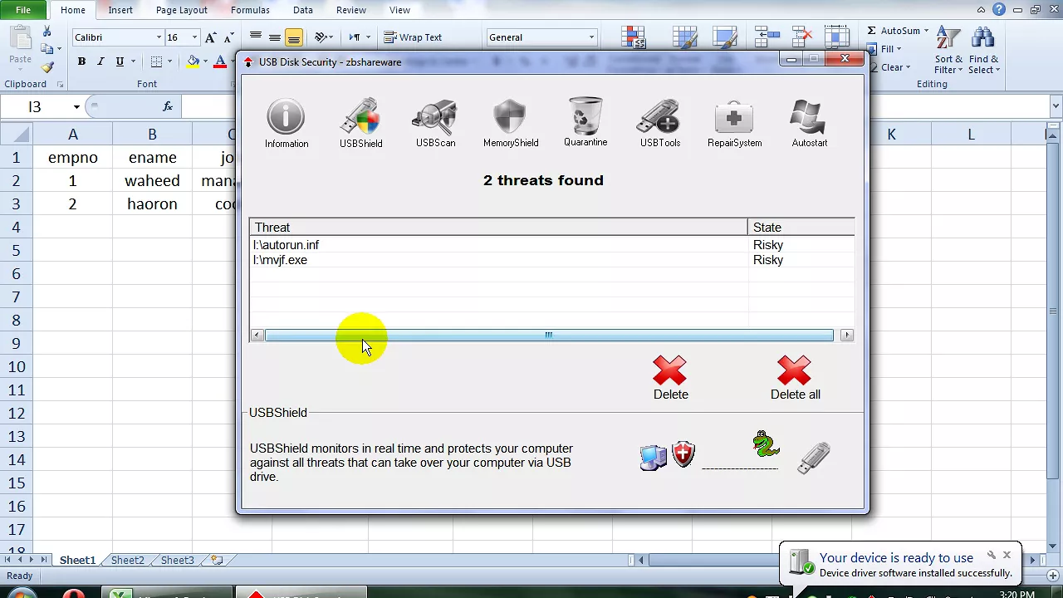The height and width of the screenshot is (598, 1063).
Task: Open the Quarantine bin
Action: [585, 123]
